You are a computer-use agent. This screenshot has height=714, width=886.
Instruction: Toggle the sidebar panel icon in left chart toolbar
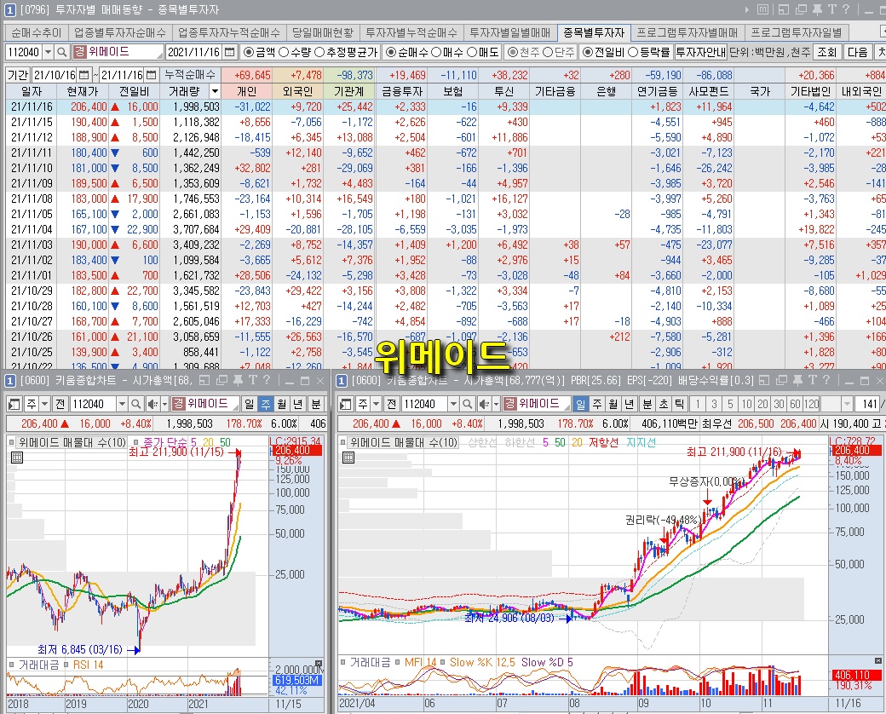[x=14, y=404]
